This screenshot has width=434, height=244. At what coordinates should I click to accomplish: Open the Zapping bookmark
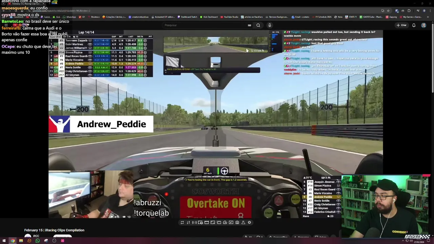pyautogui.click(x=391, y=17)
